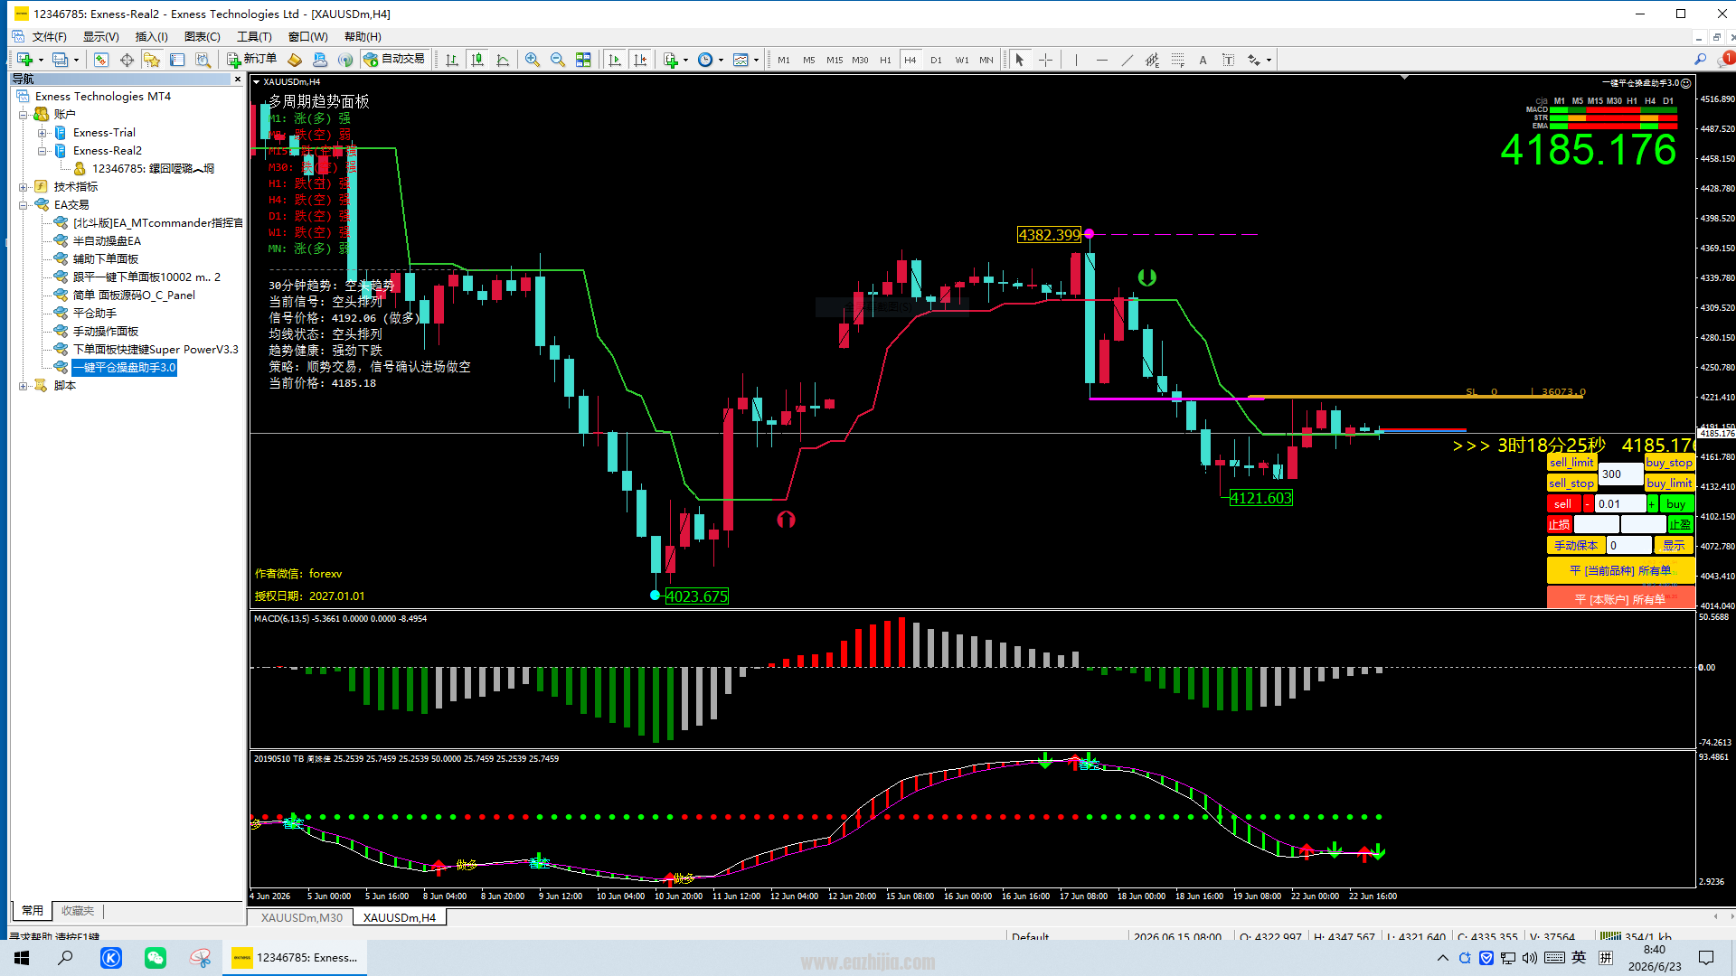The width and height of the screenshot is (1736, 976).
Task: Open the 图表(C) menu
Action: coord(203,37)
